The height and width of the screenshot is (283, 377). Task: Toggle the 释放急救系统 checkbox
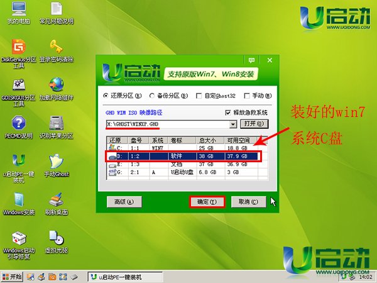tap(228, 113)
